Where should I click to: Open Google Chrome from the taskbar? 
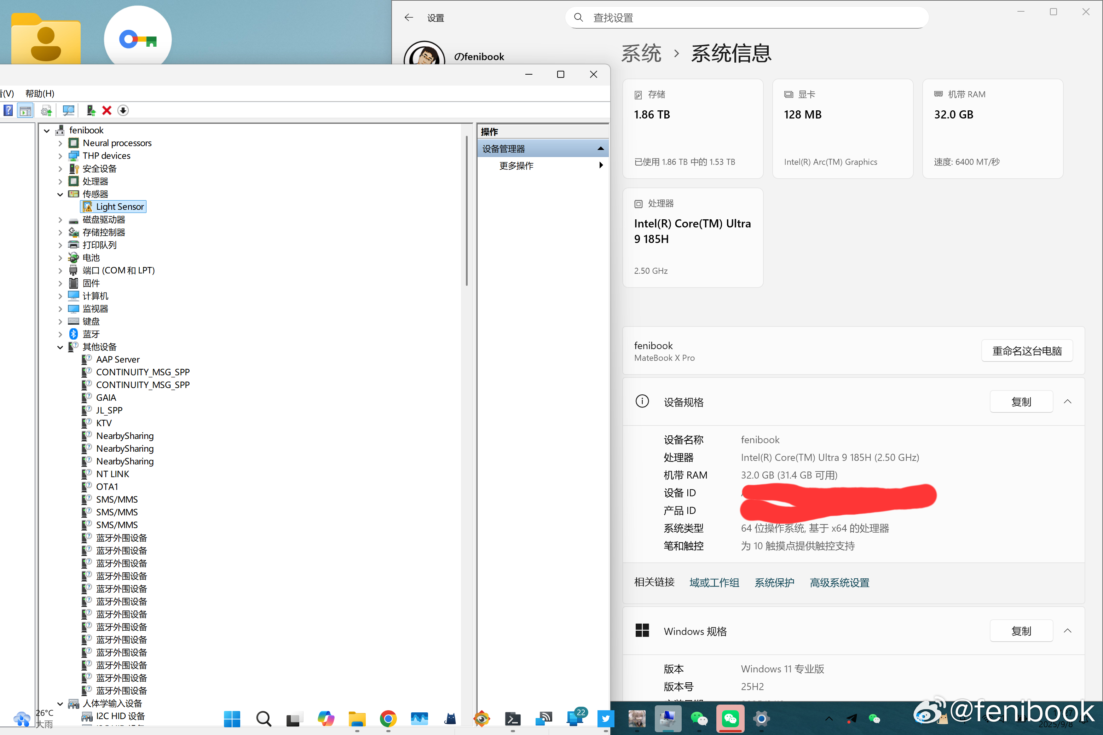coord(388,719)
